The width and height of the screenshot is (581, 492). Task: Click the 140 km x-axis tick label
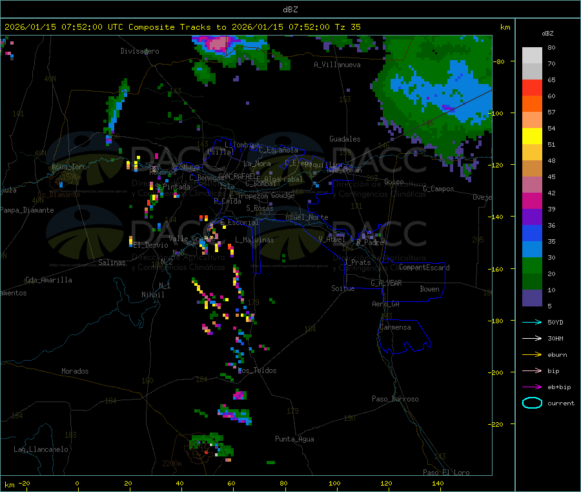[438, 483]
